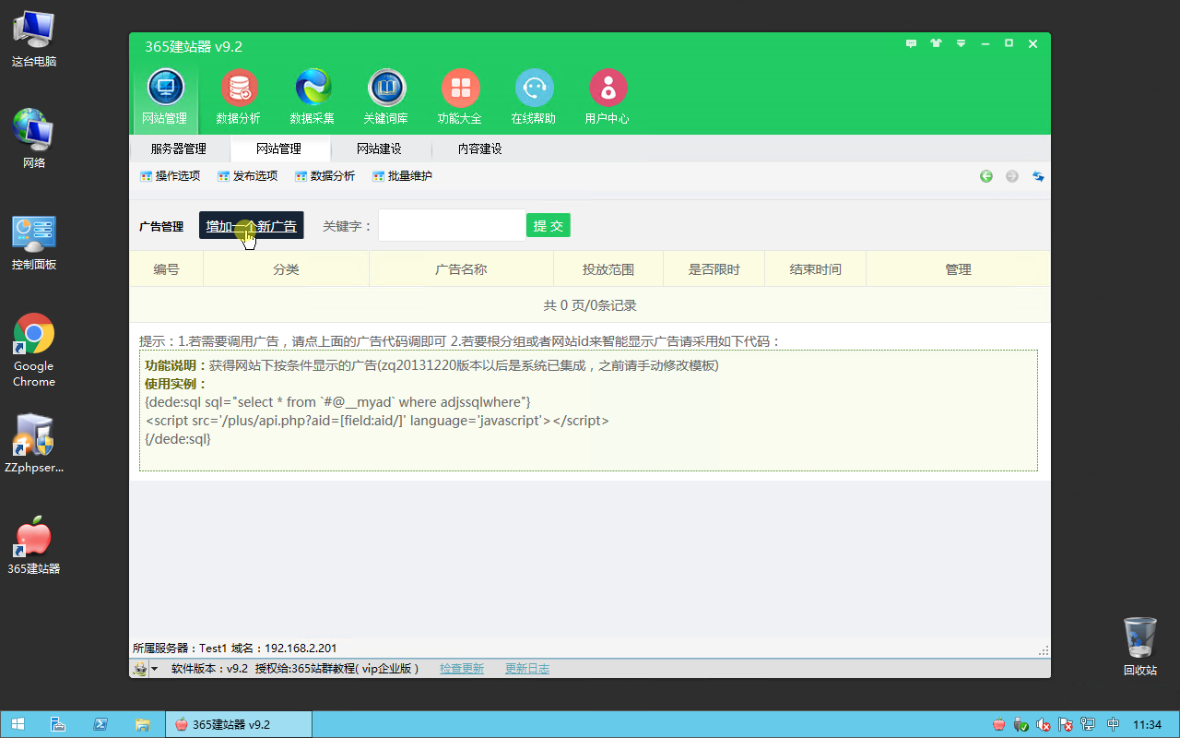Open the 网站管理 main toolbar icon
The image size is (1180, 738).
[165, 97]
